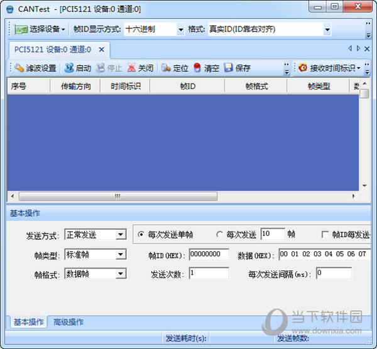
Task: Click the horizontal scrollbar in frame list
Action: point(117,196)
